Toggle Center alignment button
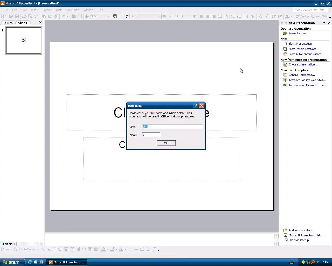 (208, 16)
